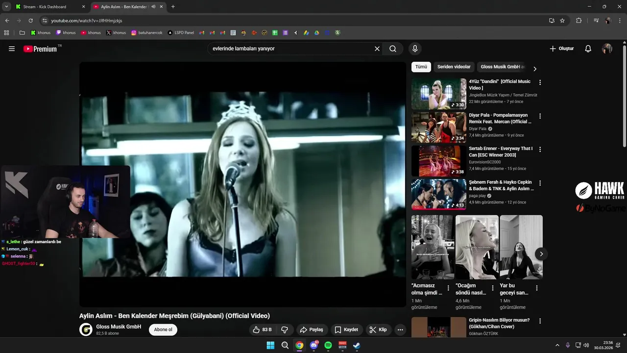627x353 pixels.
Task: Open the Google Drive bookmark icon
Action: [317, 33]
